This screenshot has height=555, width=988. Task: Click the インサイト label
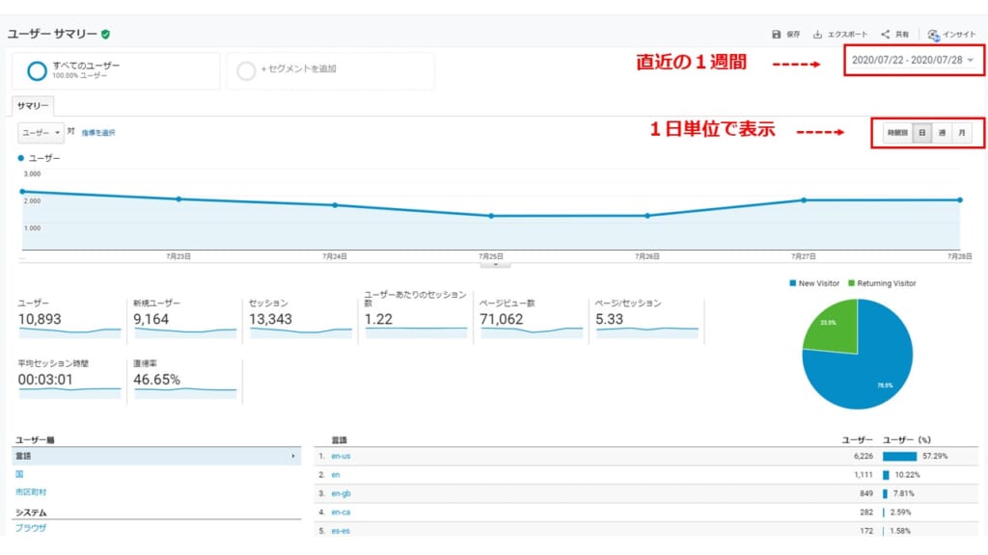pos(959,34)
